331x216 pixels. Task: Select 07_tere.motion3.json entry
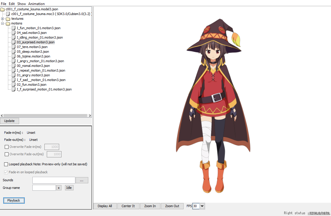tap(32, 47)
